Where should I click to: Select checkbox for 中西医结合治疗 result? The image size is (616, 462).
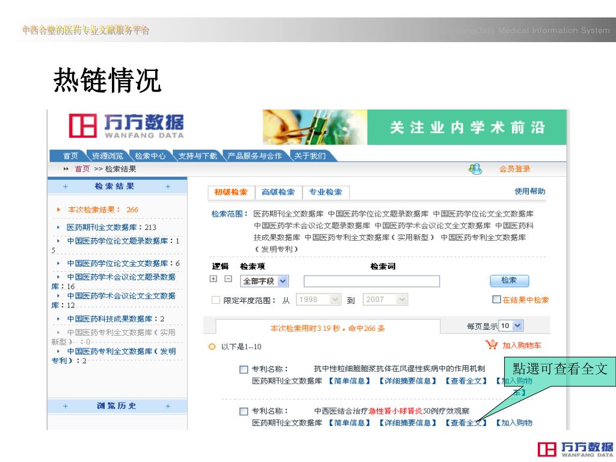[x=244, y=411]
